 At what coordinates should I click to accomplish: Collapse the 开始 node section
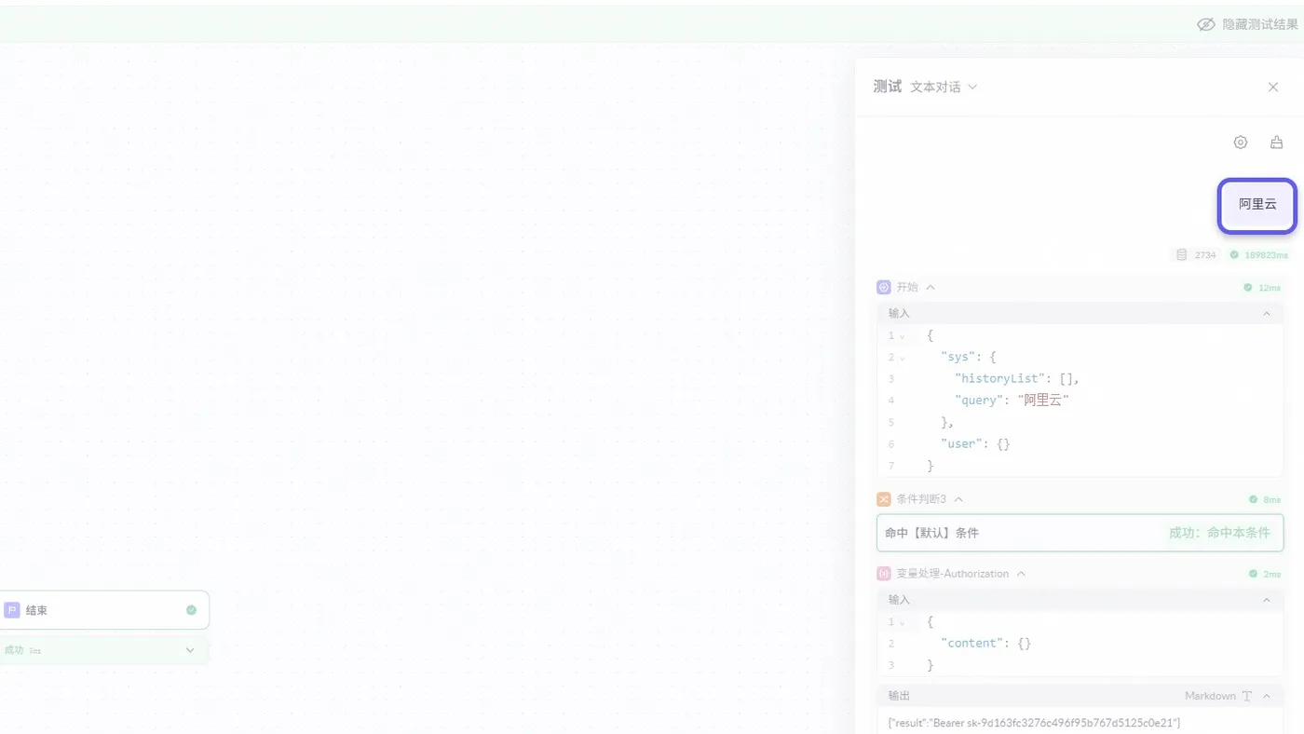click(x=930, y=287)
